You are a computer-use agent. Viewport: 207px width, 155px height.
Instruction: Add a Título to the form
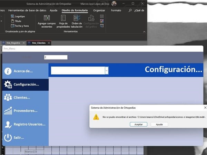[16, 21]
